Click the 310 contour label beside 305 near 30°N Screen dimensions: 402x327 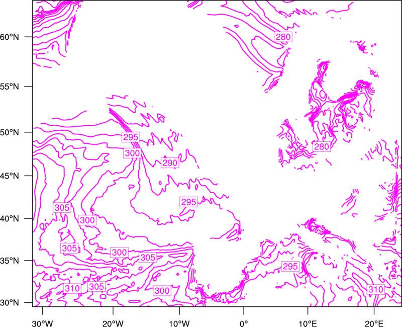[x=72, y=288]
